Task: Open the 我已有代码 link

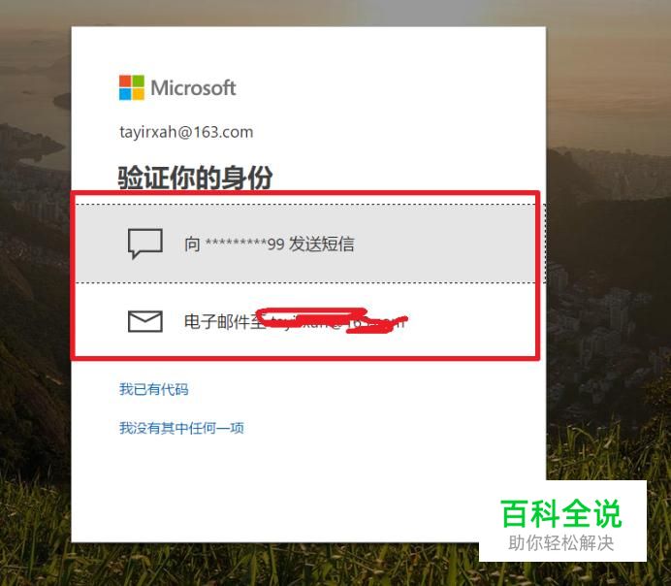Action: click(153, 389)
